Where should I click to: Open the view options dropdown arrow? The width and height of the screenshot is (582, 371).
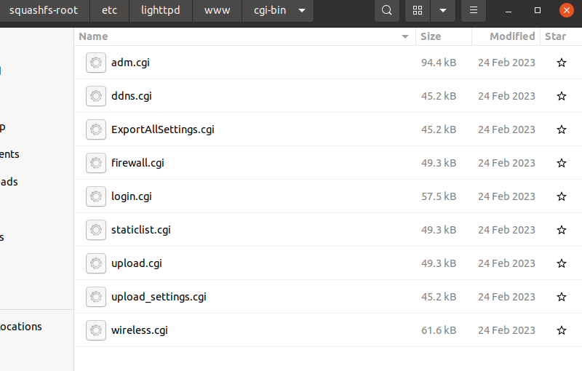point(442,11)
